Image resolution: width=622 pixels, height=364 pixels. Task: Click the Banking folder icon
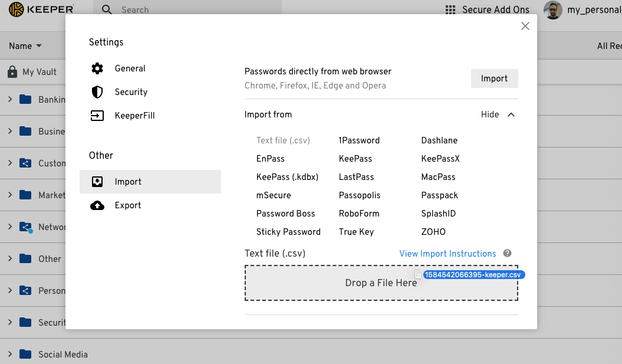25,99
